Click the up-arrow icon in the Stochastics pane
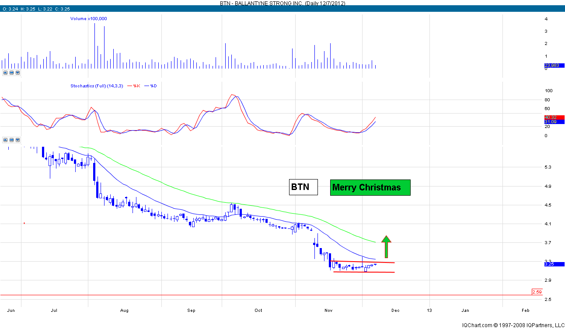The width and height of the screenshot is (565, 328). [5, 140]
